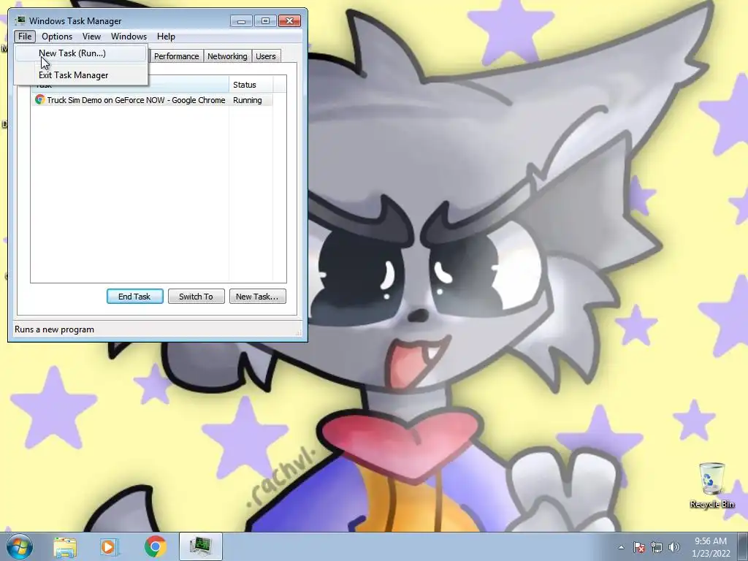The height and width of the screenshot is (561, 748).
Task: Click the Running status cell
Action: pyautogui.click(x=247, y=100)
